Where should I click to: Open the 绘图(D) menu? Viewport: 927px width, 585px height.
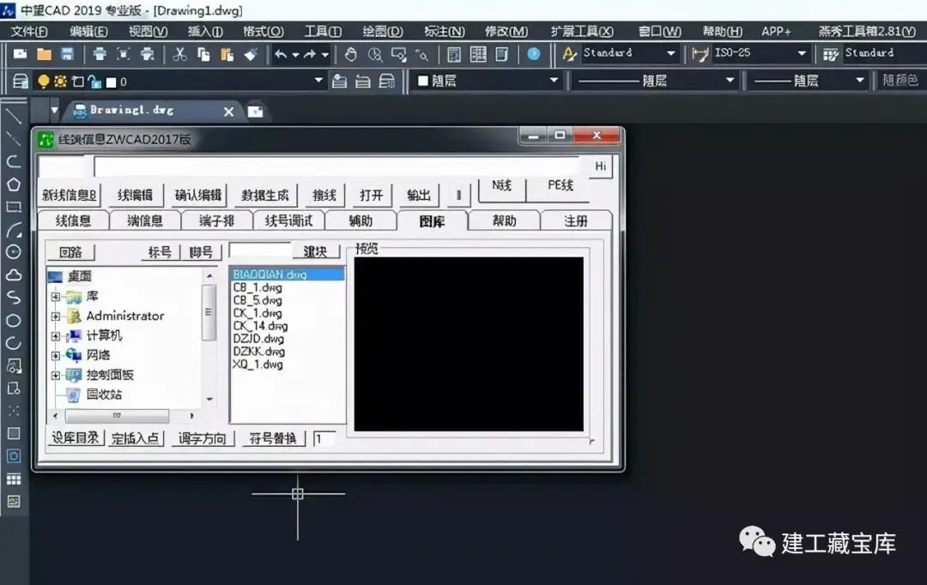383,32
